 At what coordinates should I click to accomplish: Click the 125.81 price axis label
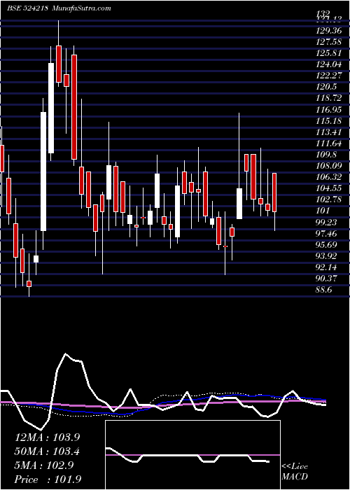[x=329, y=53]
